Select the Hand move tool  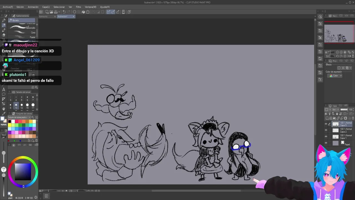pyautogui.click(x=4, y=109)
